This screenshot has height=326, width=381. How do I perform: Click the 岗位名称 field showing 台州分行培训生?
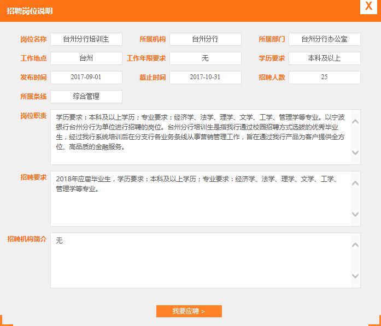click(x=86, y=39)
